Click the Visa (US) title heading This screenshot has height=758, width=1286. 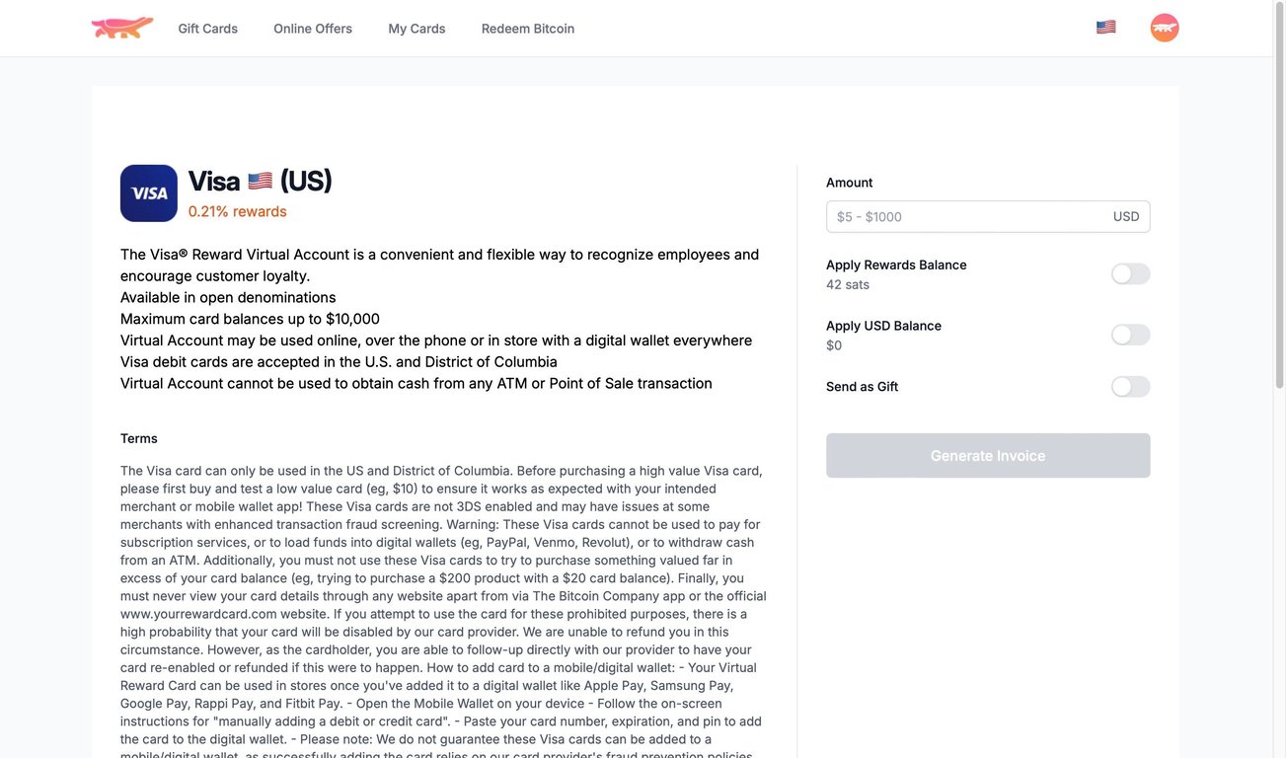261,182
